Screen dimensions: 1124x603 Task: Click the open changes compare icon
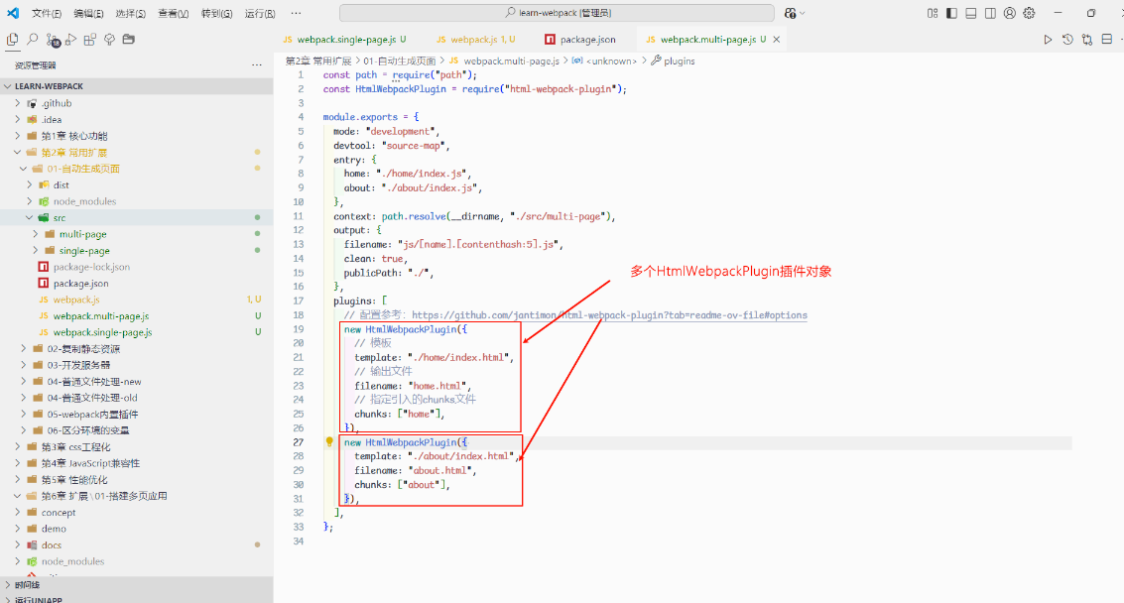point(1087,40)
